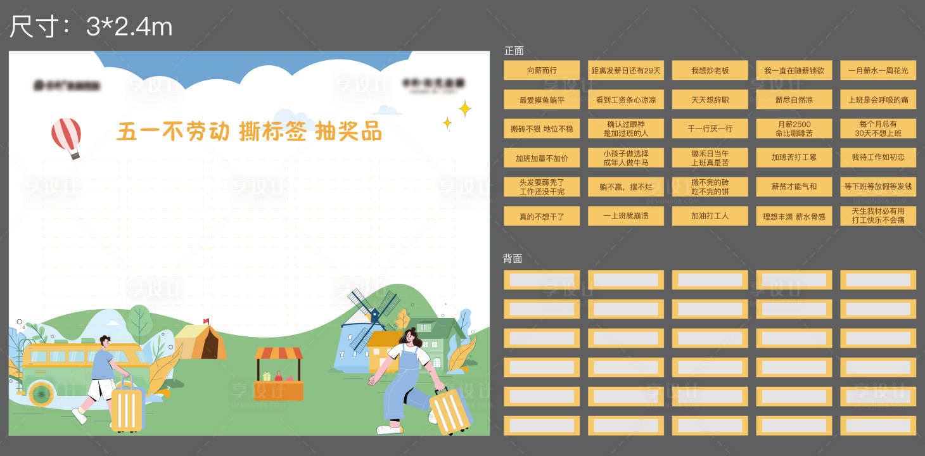Click the 理想丰满 薪水骨感 label
Viewport: 925px width, 456px height.
[794, 216]
